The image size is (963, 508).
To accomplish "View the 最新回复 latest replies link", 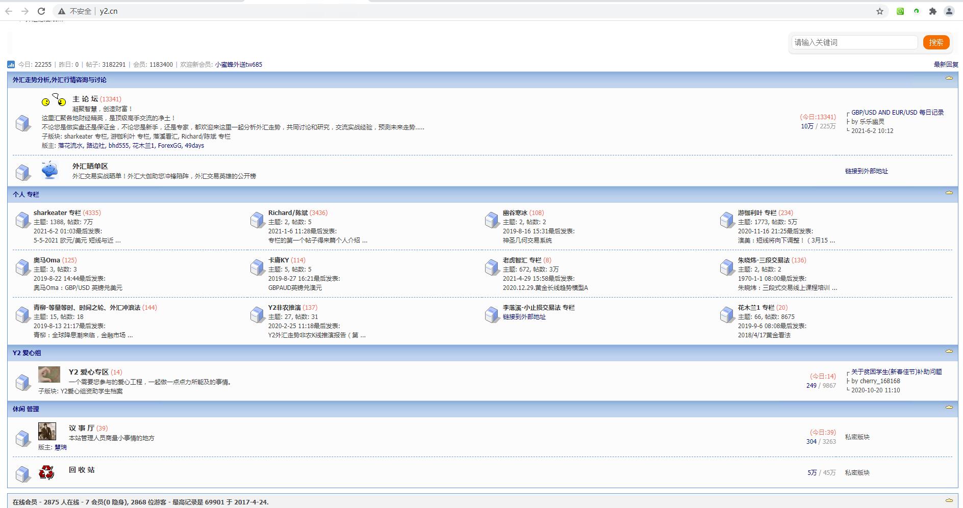I will (x=946, y=64).
